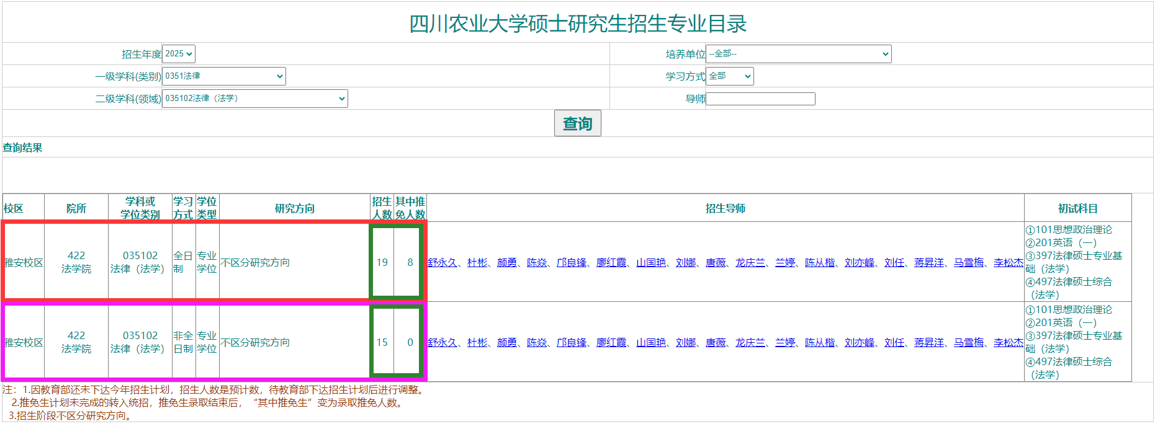Viewport: 1155px width, 424px height.
Task: Open the 学习方式 全部 dropdown
Action: tap(729, 76)
